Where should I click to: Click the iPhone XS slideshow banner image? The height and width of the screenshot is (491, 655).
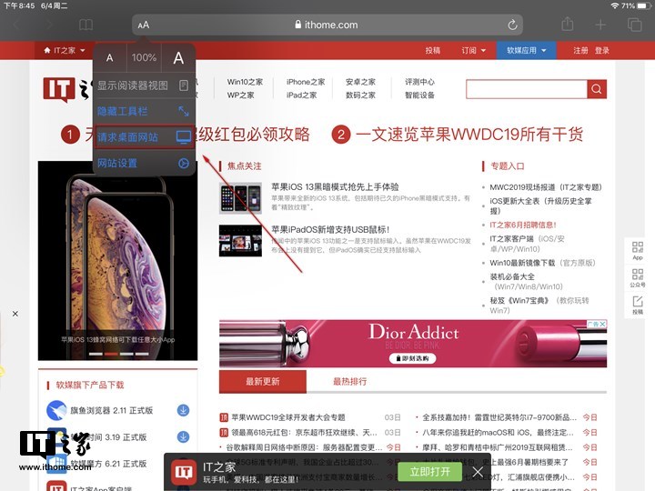click(117, 261)
